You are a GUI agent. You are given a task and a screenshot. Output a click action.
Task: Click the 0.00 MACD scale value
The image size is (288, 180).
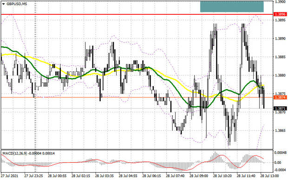(277, 162)
